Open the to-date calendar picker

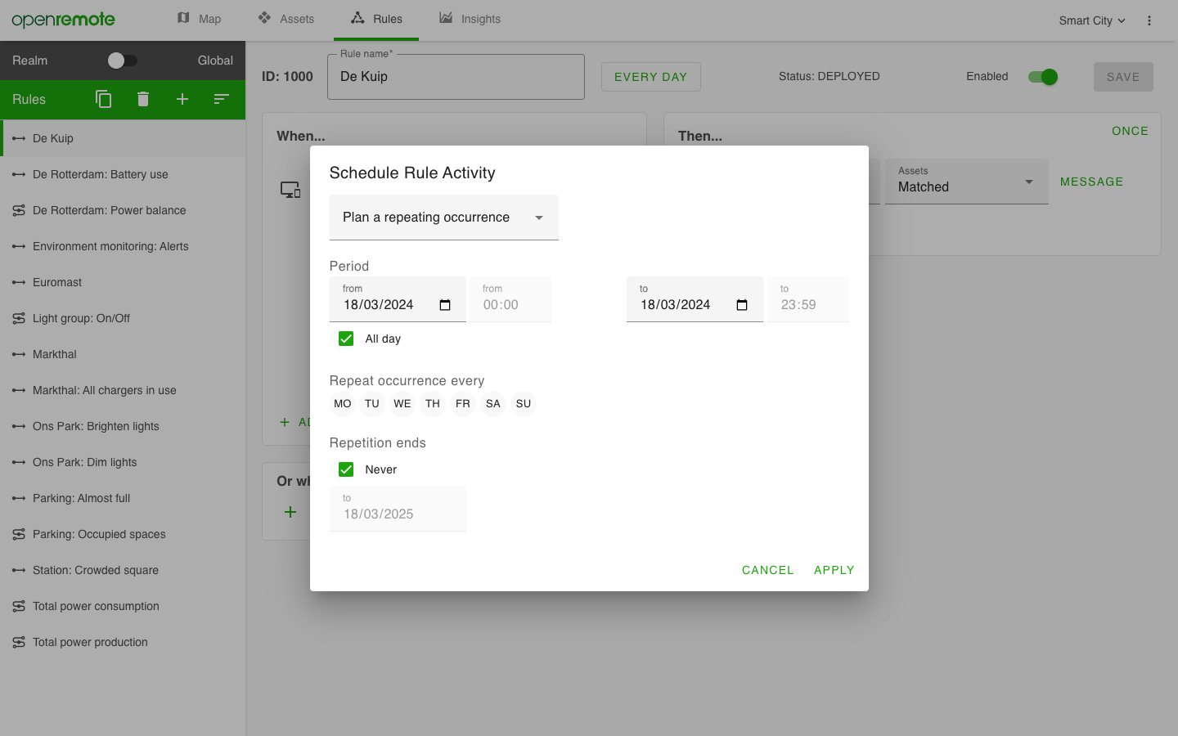741,304
